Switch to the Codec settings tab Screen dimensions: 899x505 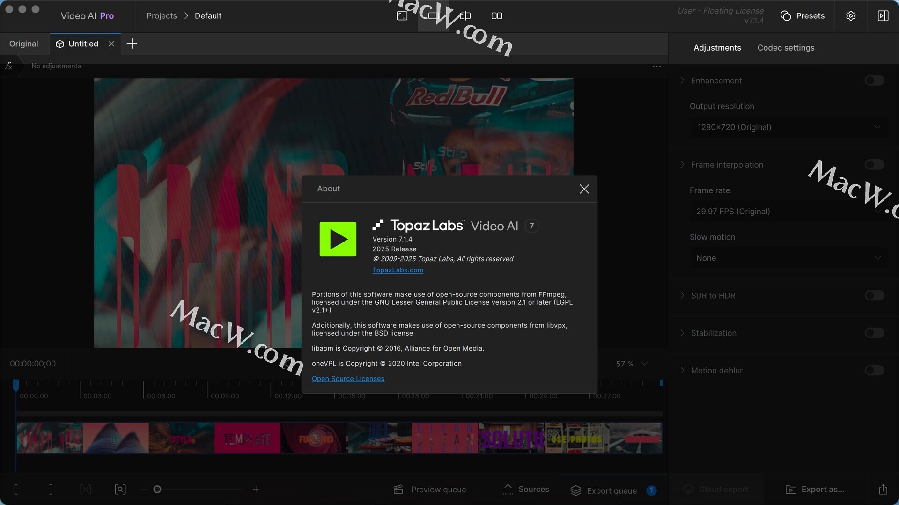point(786,48)
